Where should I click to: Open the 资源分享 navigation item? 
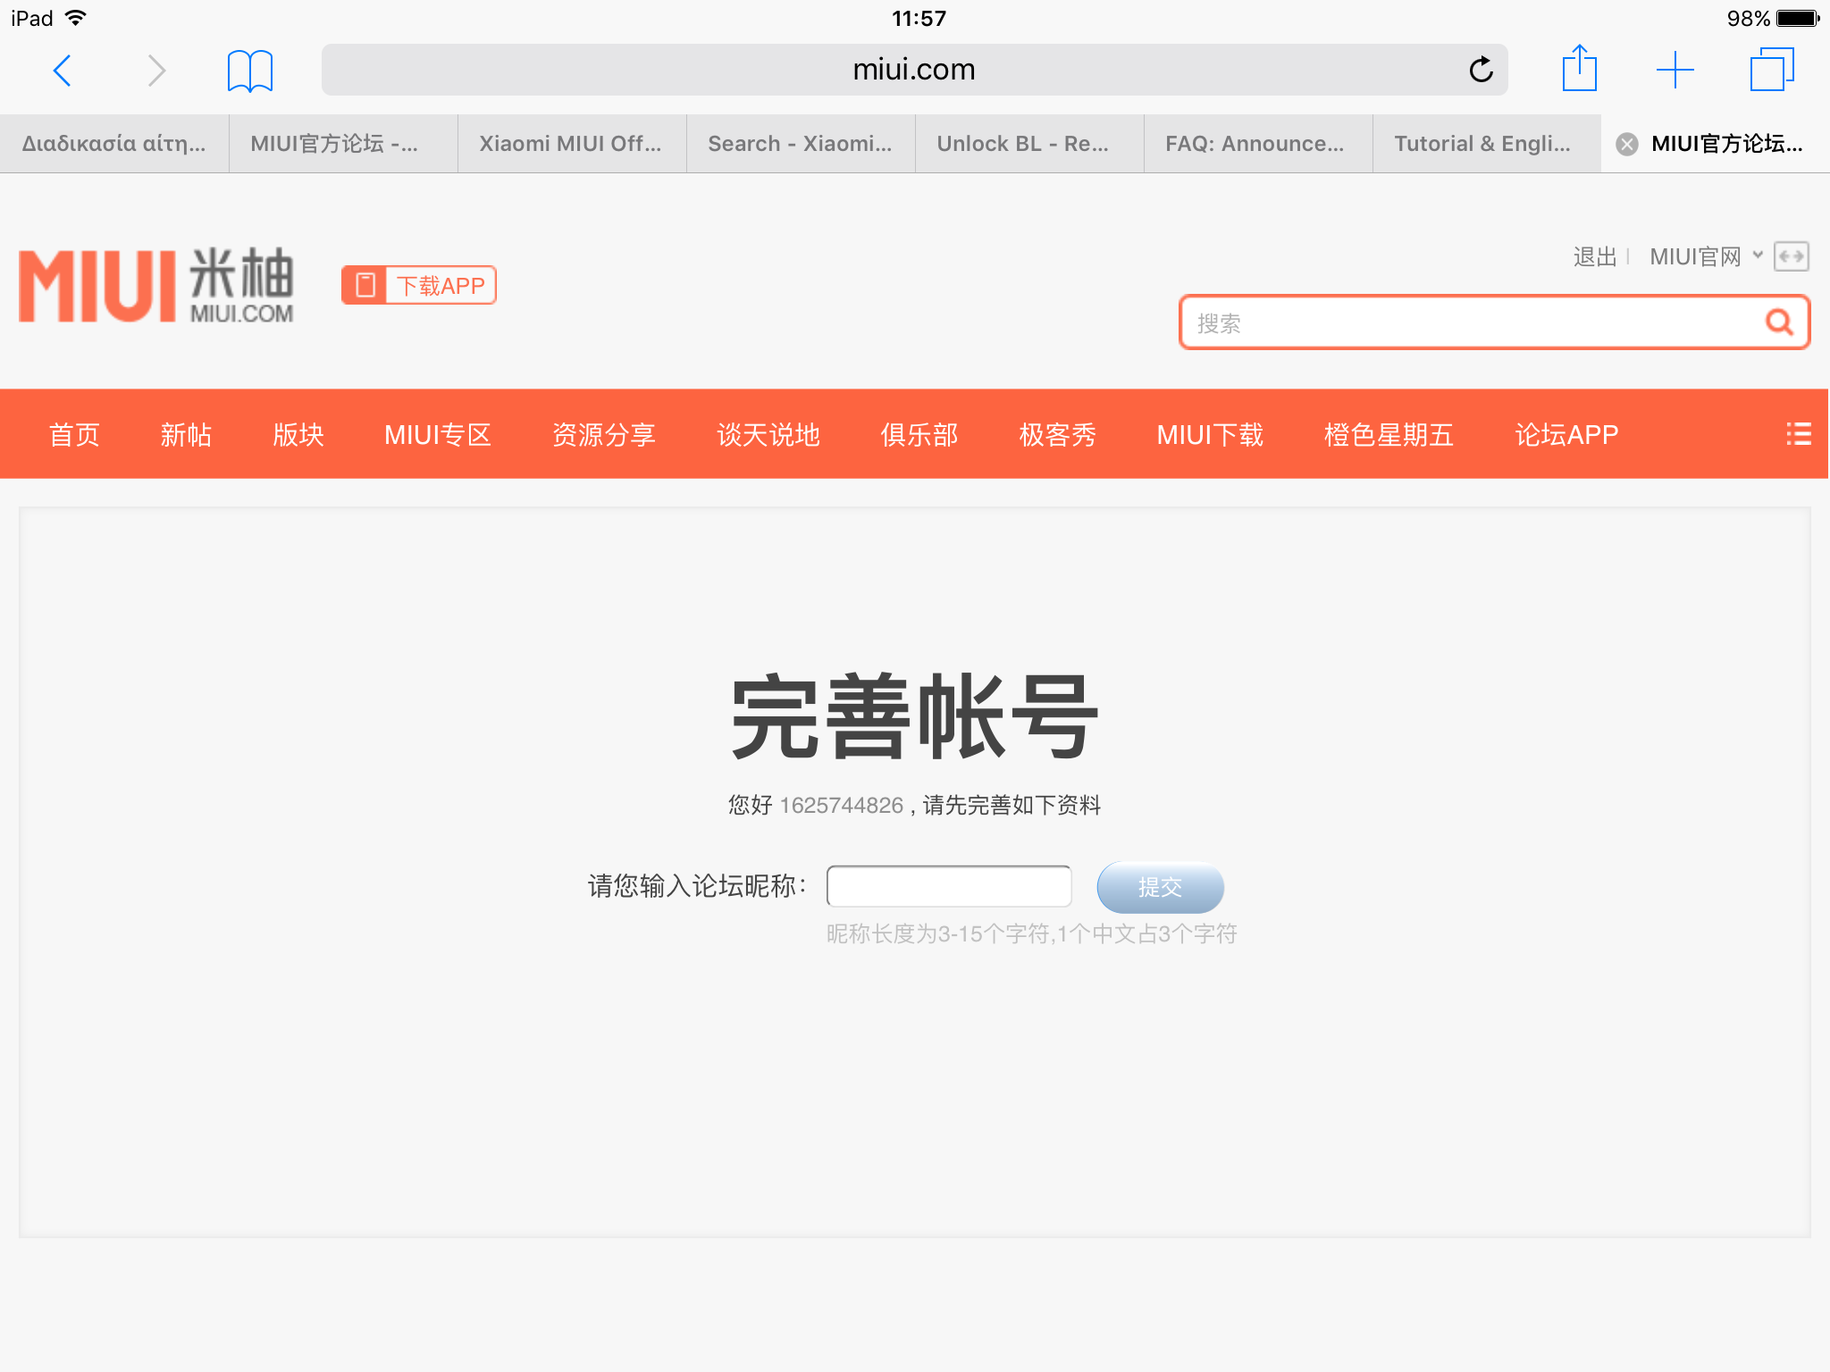[603, 435]
